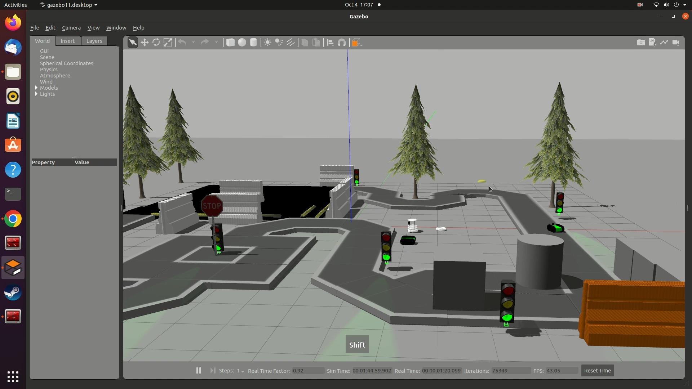Open the Help menu
Screen dimensions: 692x389
click(138, 28)
